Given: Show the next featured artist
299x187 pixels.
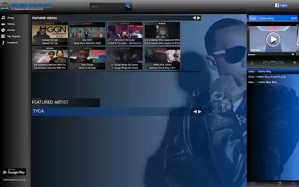Looking at the screenshot, I should coord(199,112).
